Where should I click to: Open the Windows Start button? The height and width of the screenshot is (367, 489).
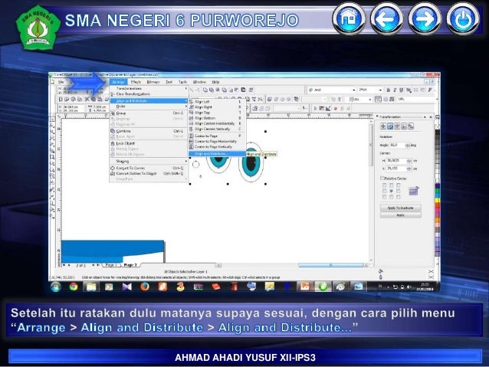(56, 287)
